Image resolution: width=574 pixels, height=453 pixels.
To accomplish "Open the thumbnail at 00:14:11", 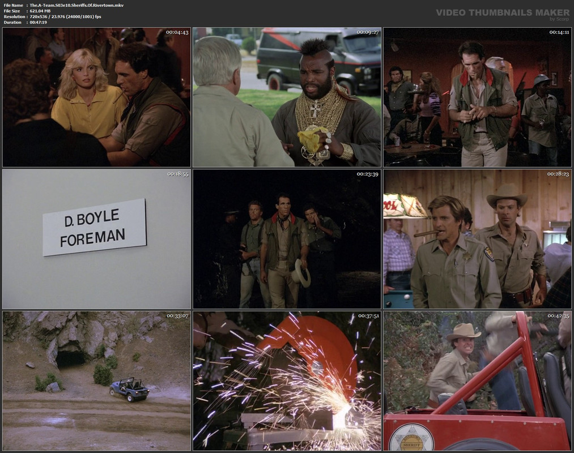I will [477, 97].
